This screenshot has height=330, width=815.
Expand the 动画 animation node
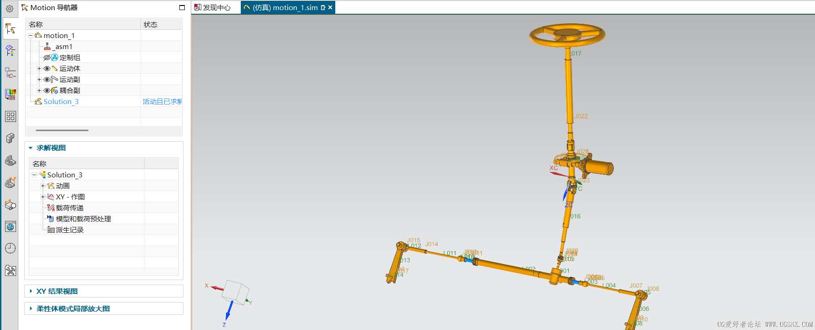point(43,186)
